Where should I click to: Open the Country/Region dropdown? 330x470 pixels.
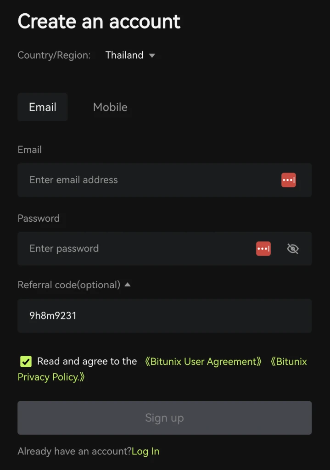pyautogui.click(x=130, y=55)
